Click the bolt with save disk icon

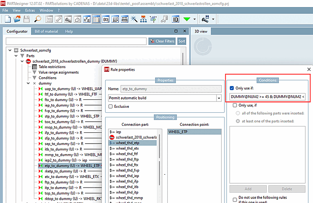(x=205, y=19)
